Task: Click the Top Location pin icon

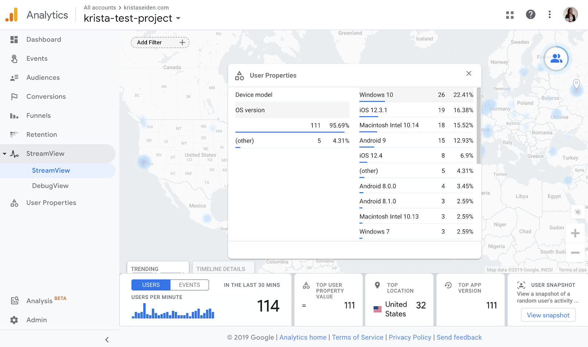Action: point(377,285)
